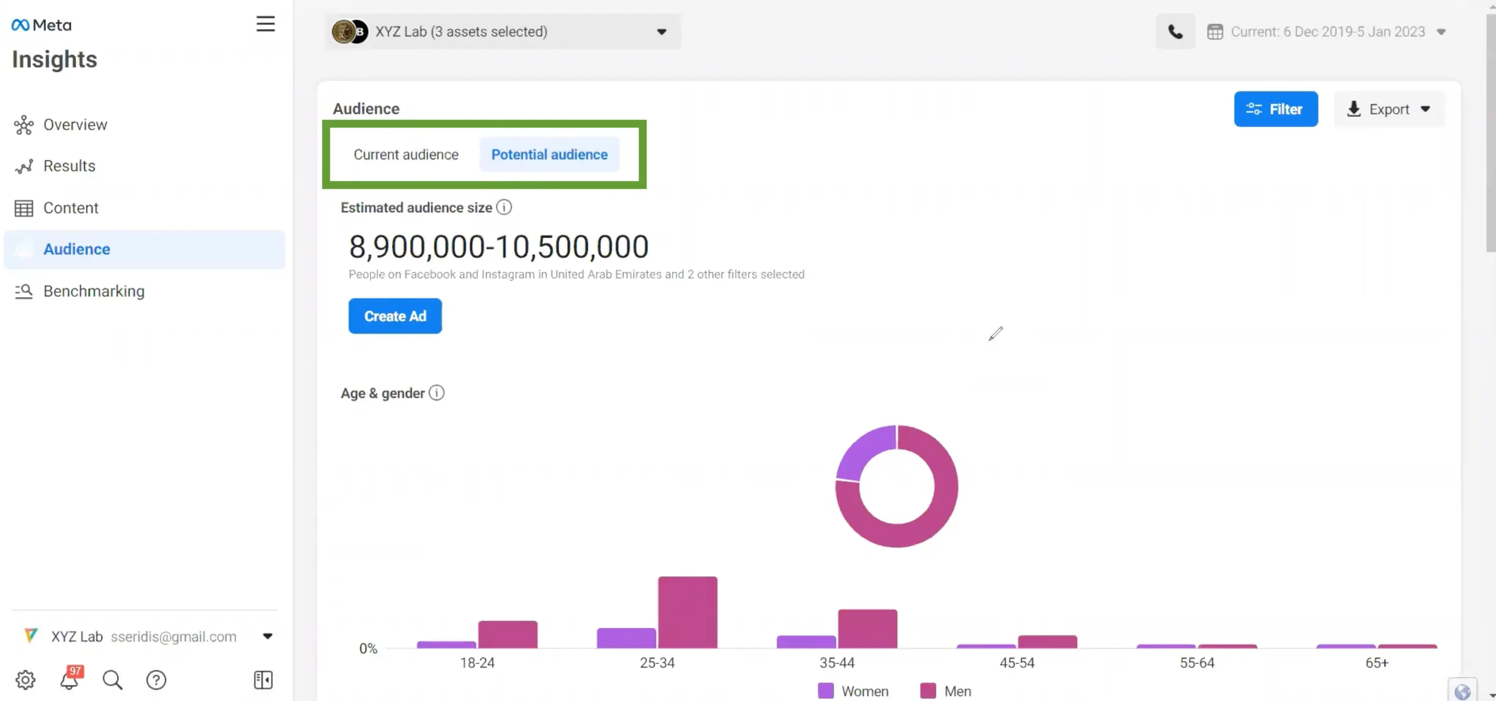Click the globe icon at bottom right
The image size is (1496, 701).
pyautogui.click(x=1462, y=691)
